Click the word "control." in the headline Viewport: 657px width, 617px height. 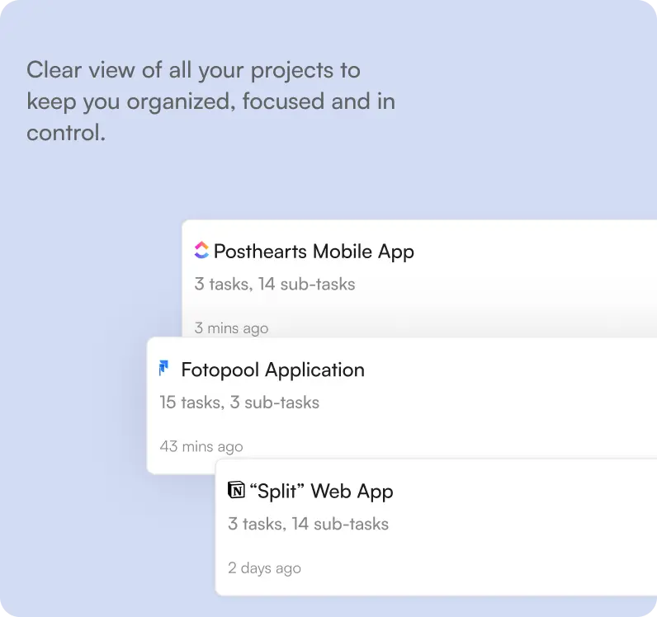point(66,132)
